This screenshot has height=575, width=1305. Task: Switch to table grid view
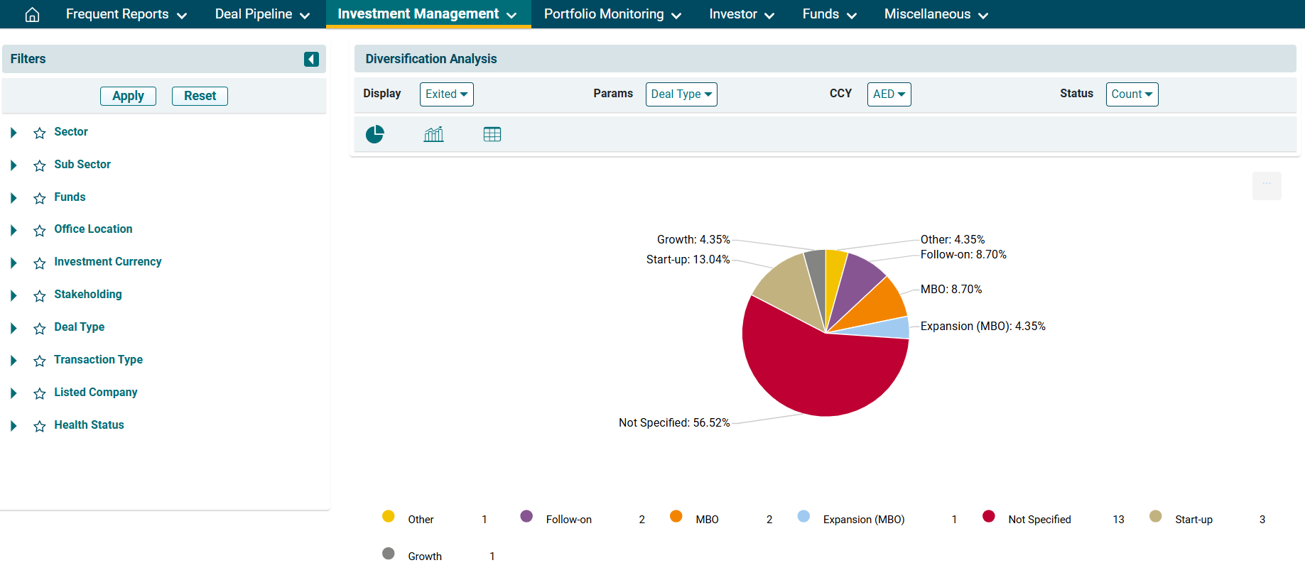pos(492,134)
